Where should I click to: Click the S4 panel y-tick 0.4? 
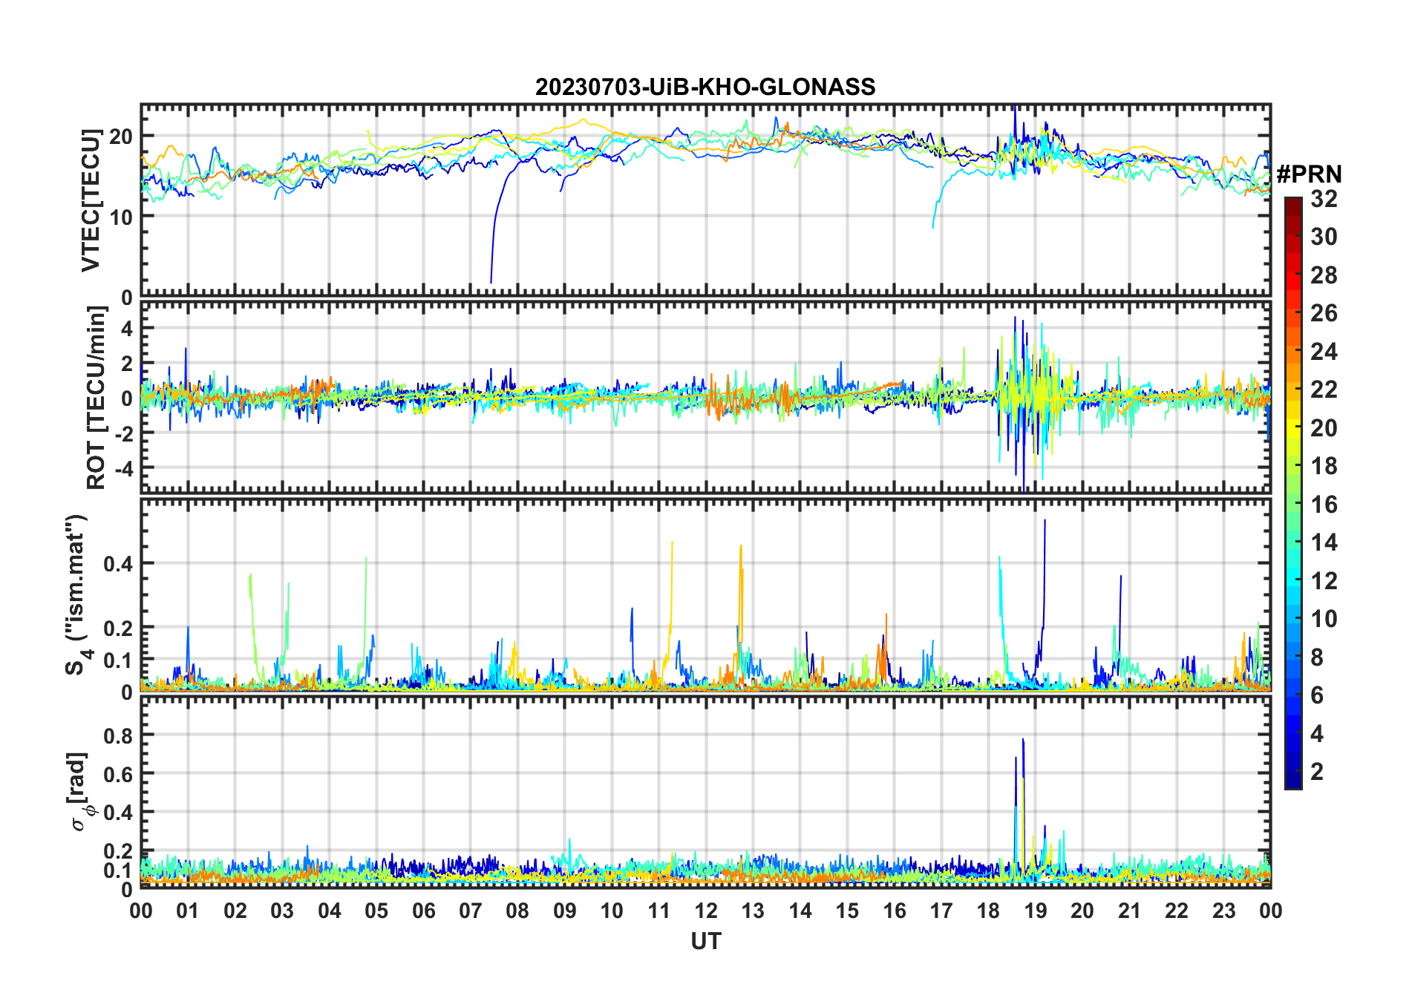(119, 563)
